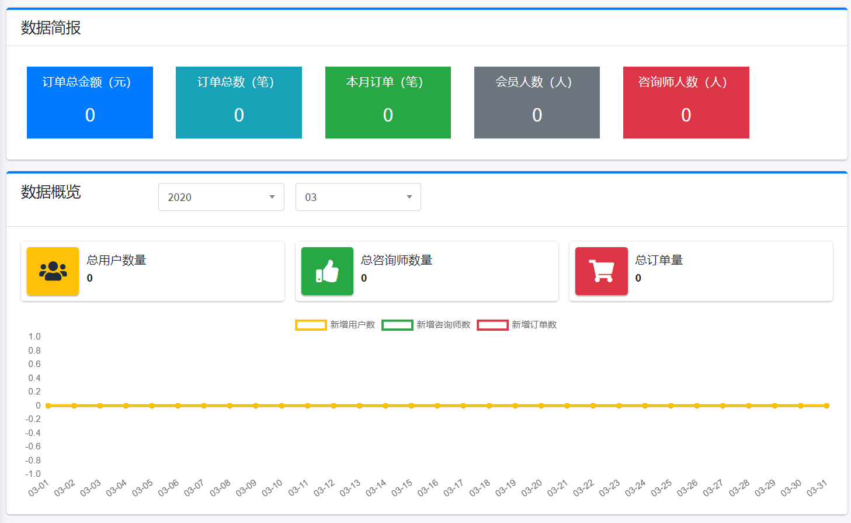Click the 03-10 x-axis date label

pyautogui.click(x=272, y=488)
